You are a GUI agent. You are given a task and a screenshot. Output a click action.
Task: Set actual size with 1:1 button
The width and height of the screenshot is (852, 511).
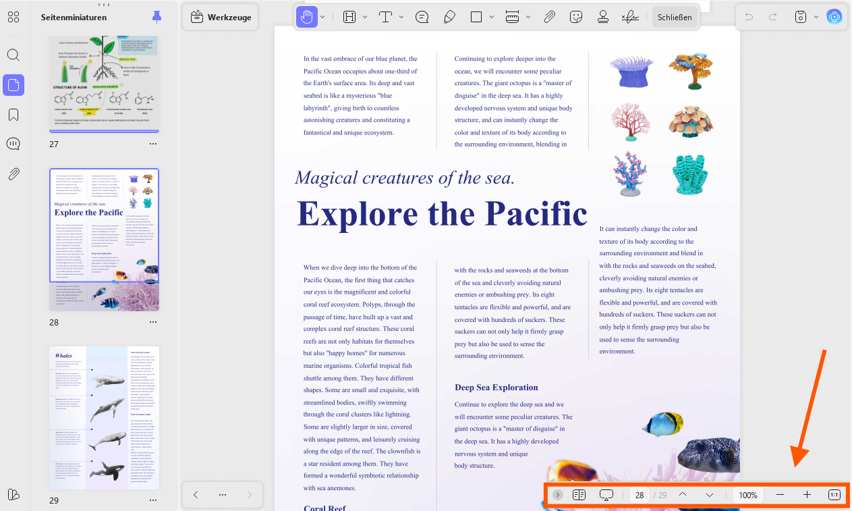834,495
